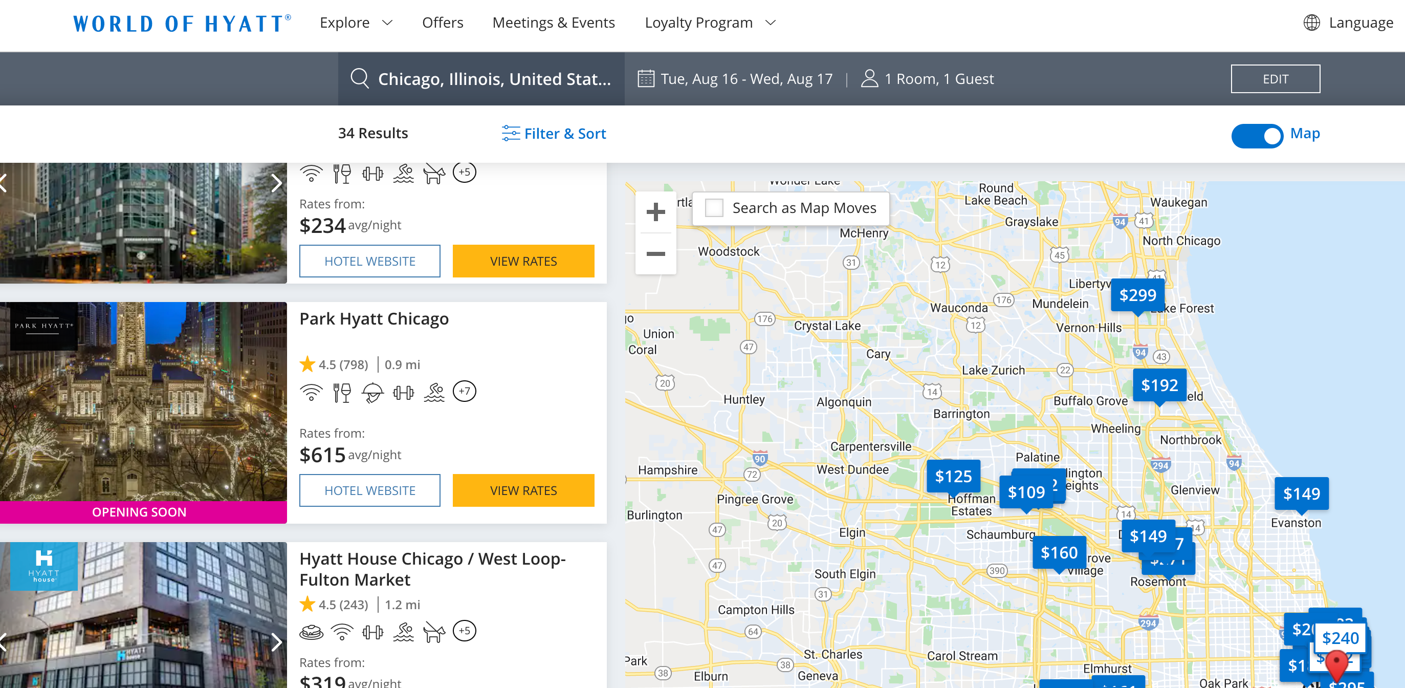Open the HOTEL WEBSITE link for Park Hyatt Chicago
Image resolution: width=1405 pixels, height=688 pixels.
(x=369, y=490)
